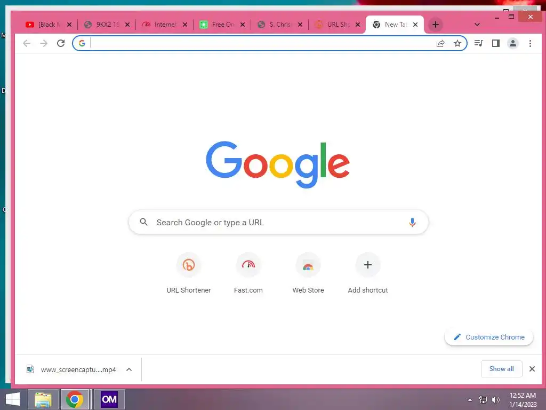The width and height of the screenshot is (546, 410).
Task: Share this page via address bar icon
Action: click(440, 43)
